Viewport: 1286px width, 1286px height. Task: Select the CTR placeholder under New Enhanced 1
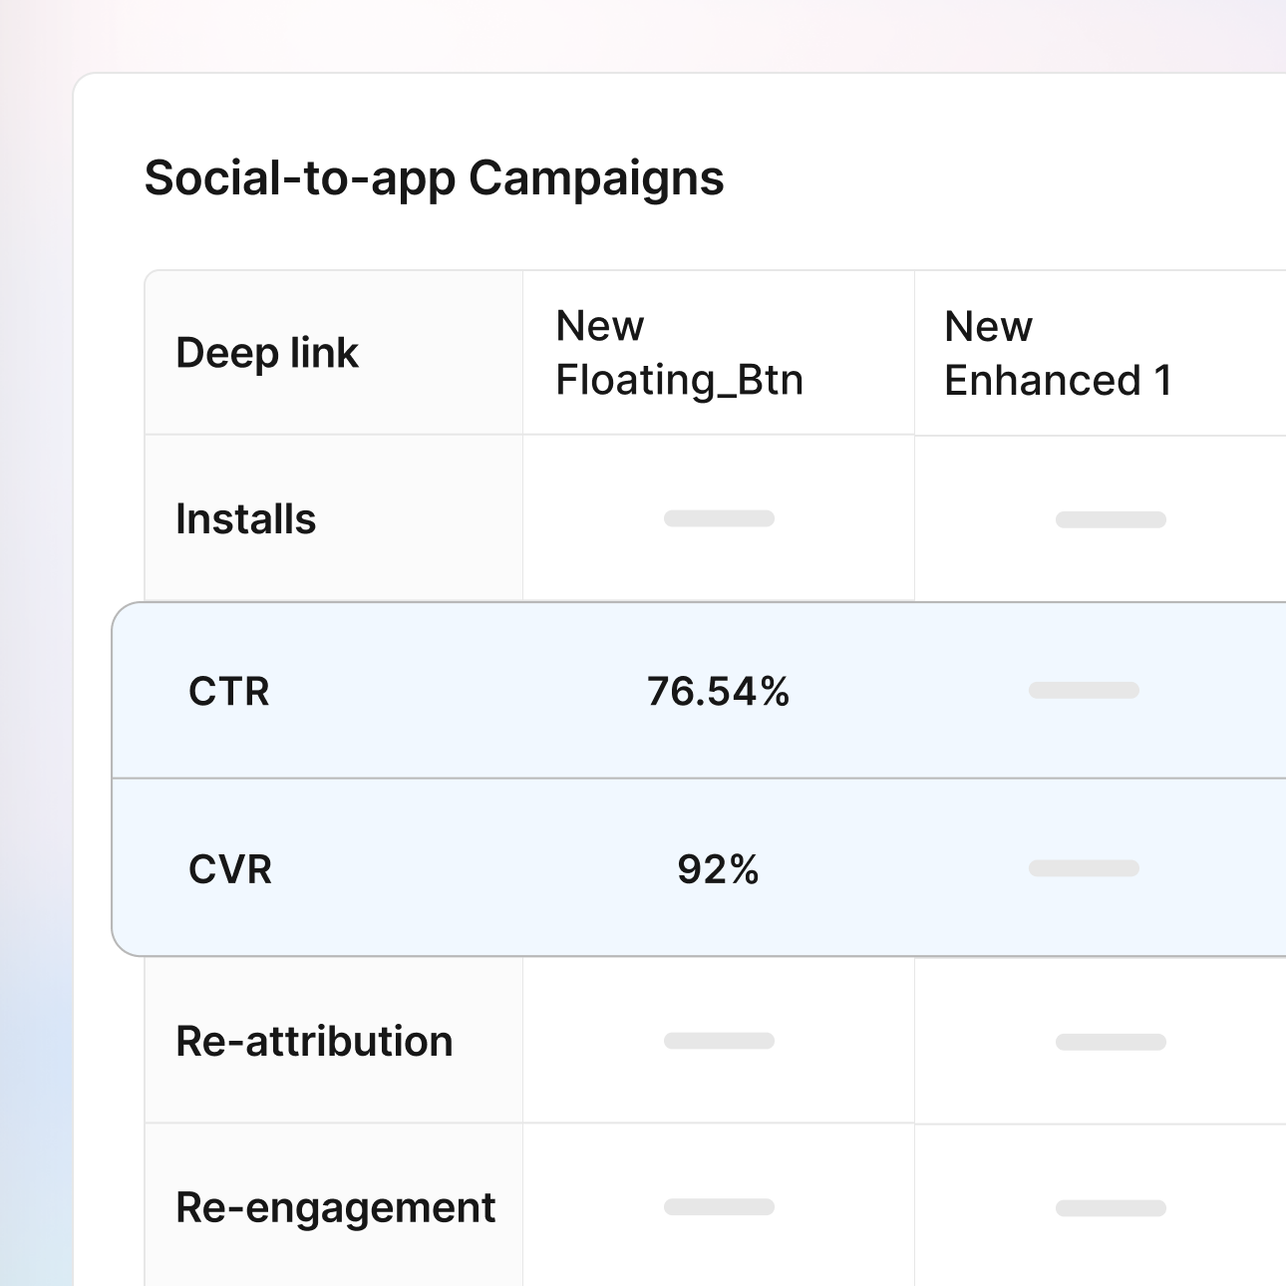pos(1083,691)
